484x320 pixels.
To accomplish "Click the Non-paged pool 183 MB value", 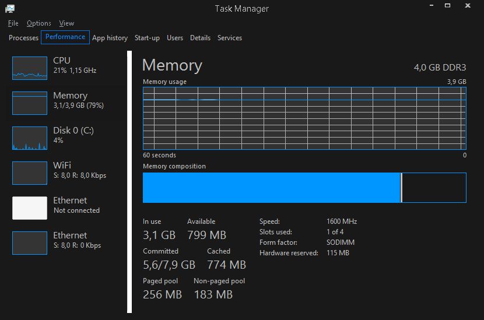I will tap(213, 294).
